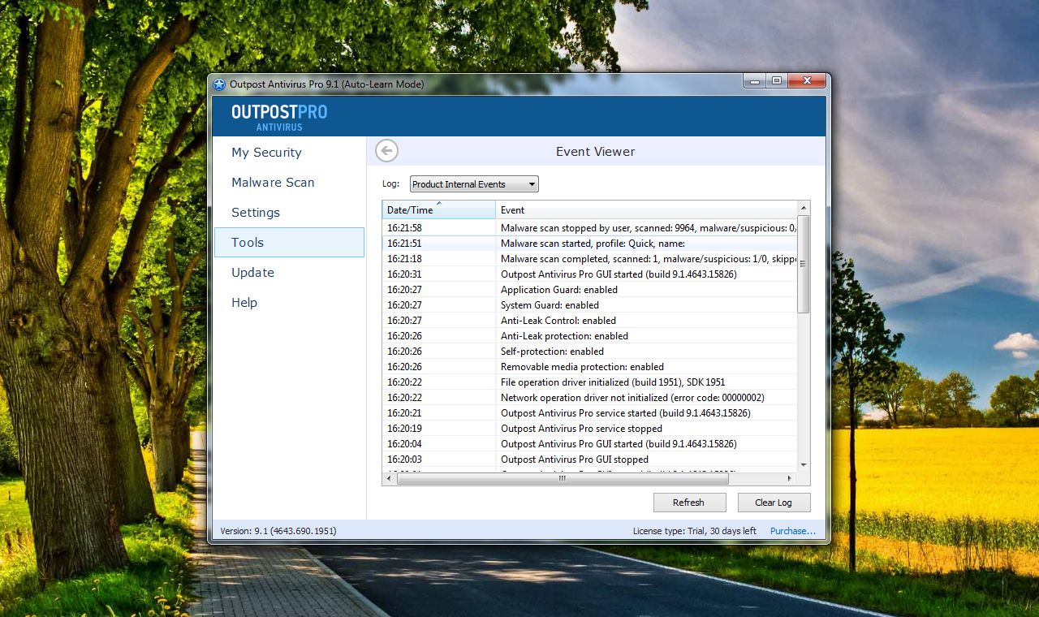Select 16:20:04 GUI started row
This screenshot has width=1039, height=617.
(590, 444)
